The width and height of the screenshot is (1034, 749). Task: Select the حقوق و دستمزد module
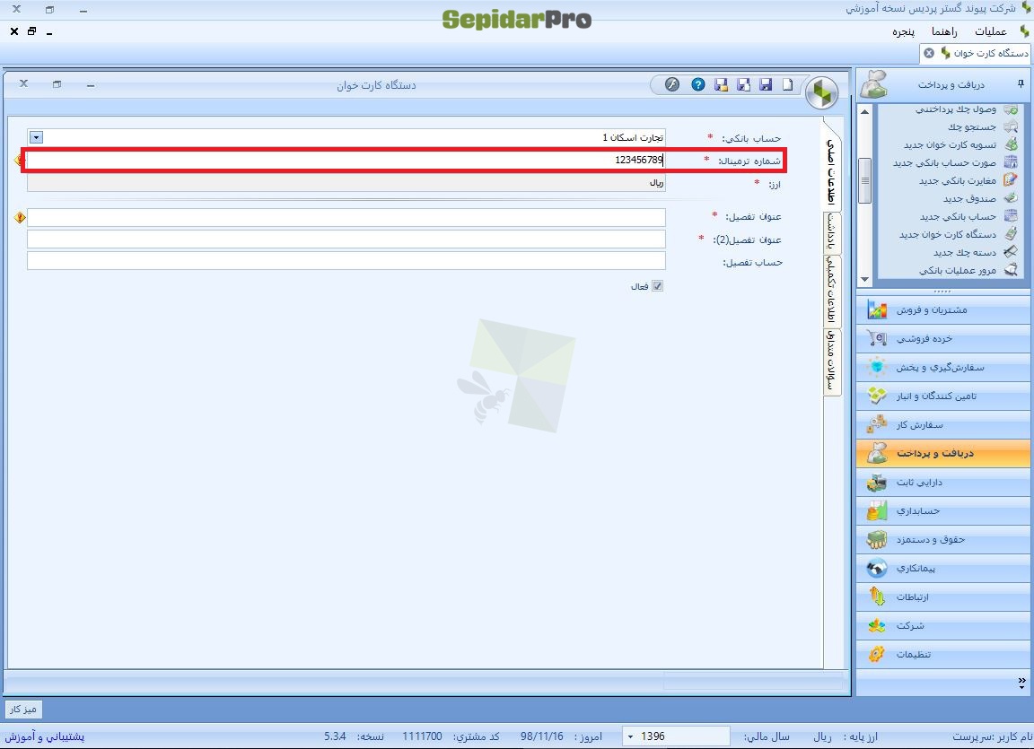coord(943,539)
